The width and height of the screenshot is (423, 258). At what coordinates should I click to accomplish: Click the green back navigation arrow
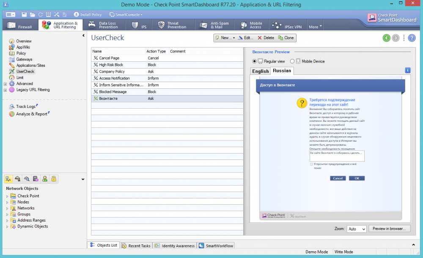click(386, 38)
